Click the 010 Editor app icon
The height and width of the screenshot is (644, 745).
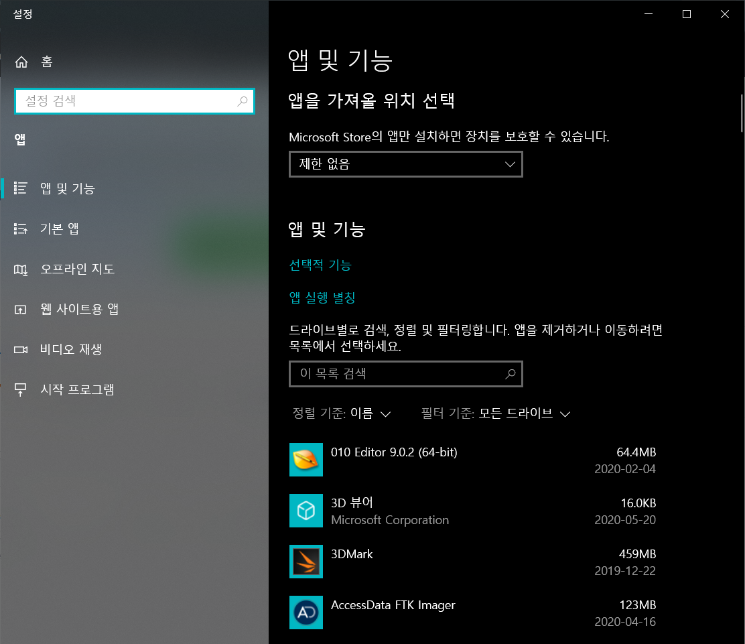tap(306, 460)
